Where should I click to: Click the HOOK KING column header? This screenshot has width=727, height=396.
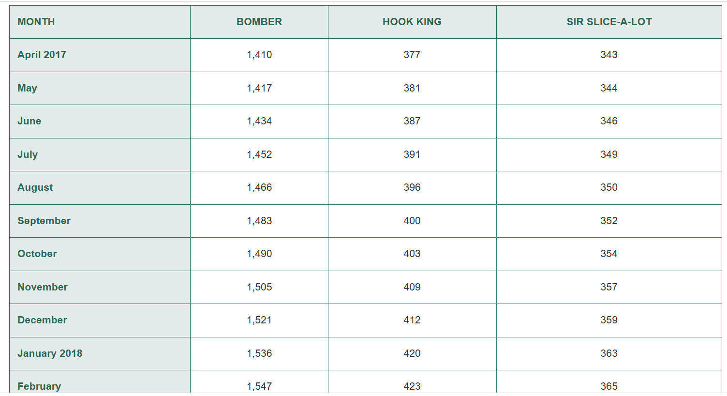tap(412, 22)
